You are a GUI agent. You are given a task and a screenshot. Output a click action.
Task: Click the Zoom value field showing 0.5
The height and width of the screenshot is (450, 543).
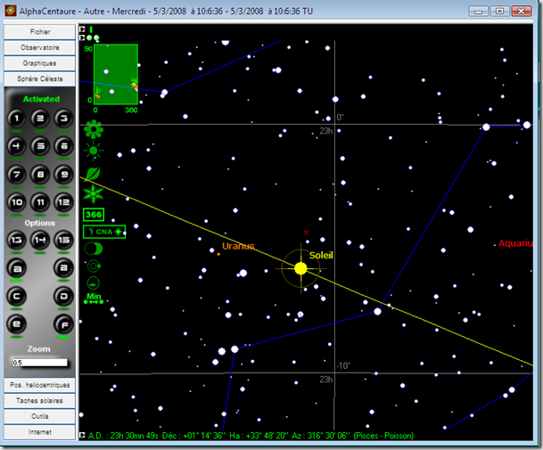coord(39,363)
